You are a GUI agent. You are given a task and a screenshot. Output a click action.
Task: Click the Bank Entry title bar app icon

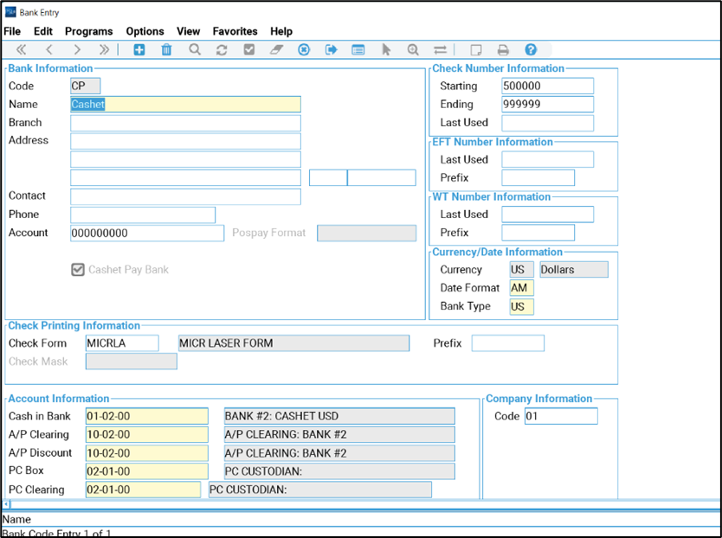(x=10, y=12)
